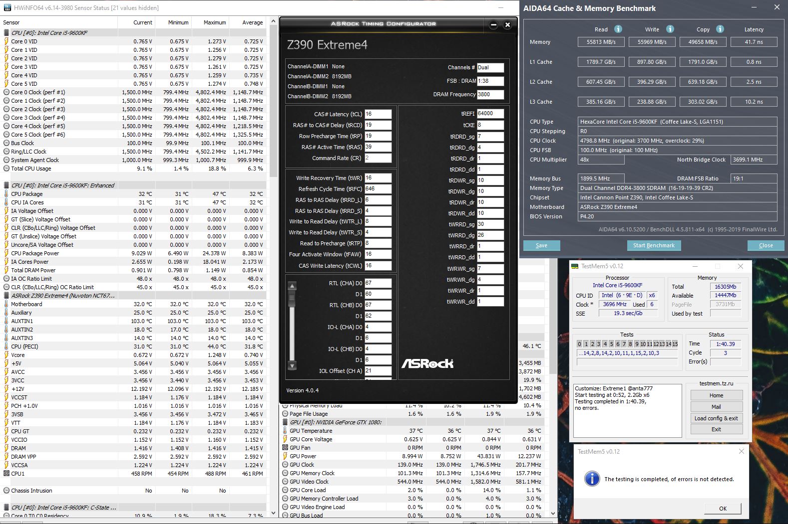Click the teal Close button in AIDA64
The height and width of the screenshot is (524, 788).
(x=766, y=245)
